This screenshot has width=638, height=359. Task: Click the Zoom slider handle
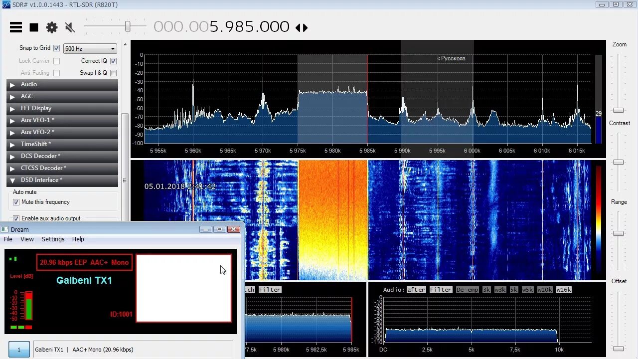(618, 110)
